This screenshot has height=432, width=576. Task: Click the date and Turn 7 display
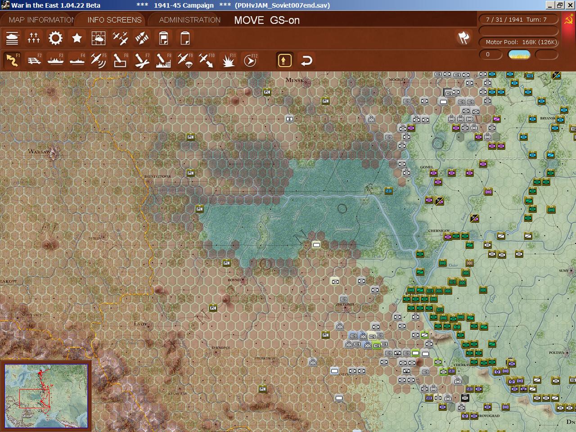(x=518, y=19)
